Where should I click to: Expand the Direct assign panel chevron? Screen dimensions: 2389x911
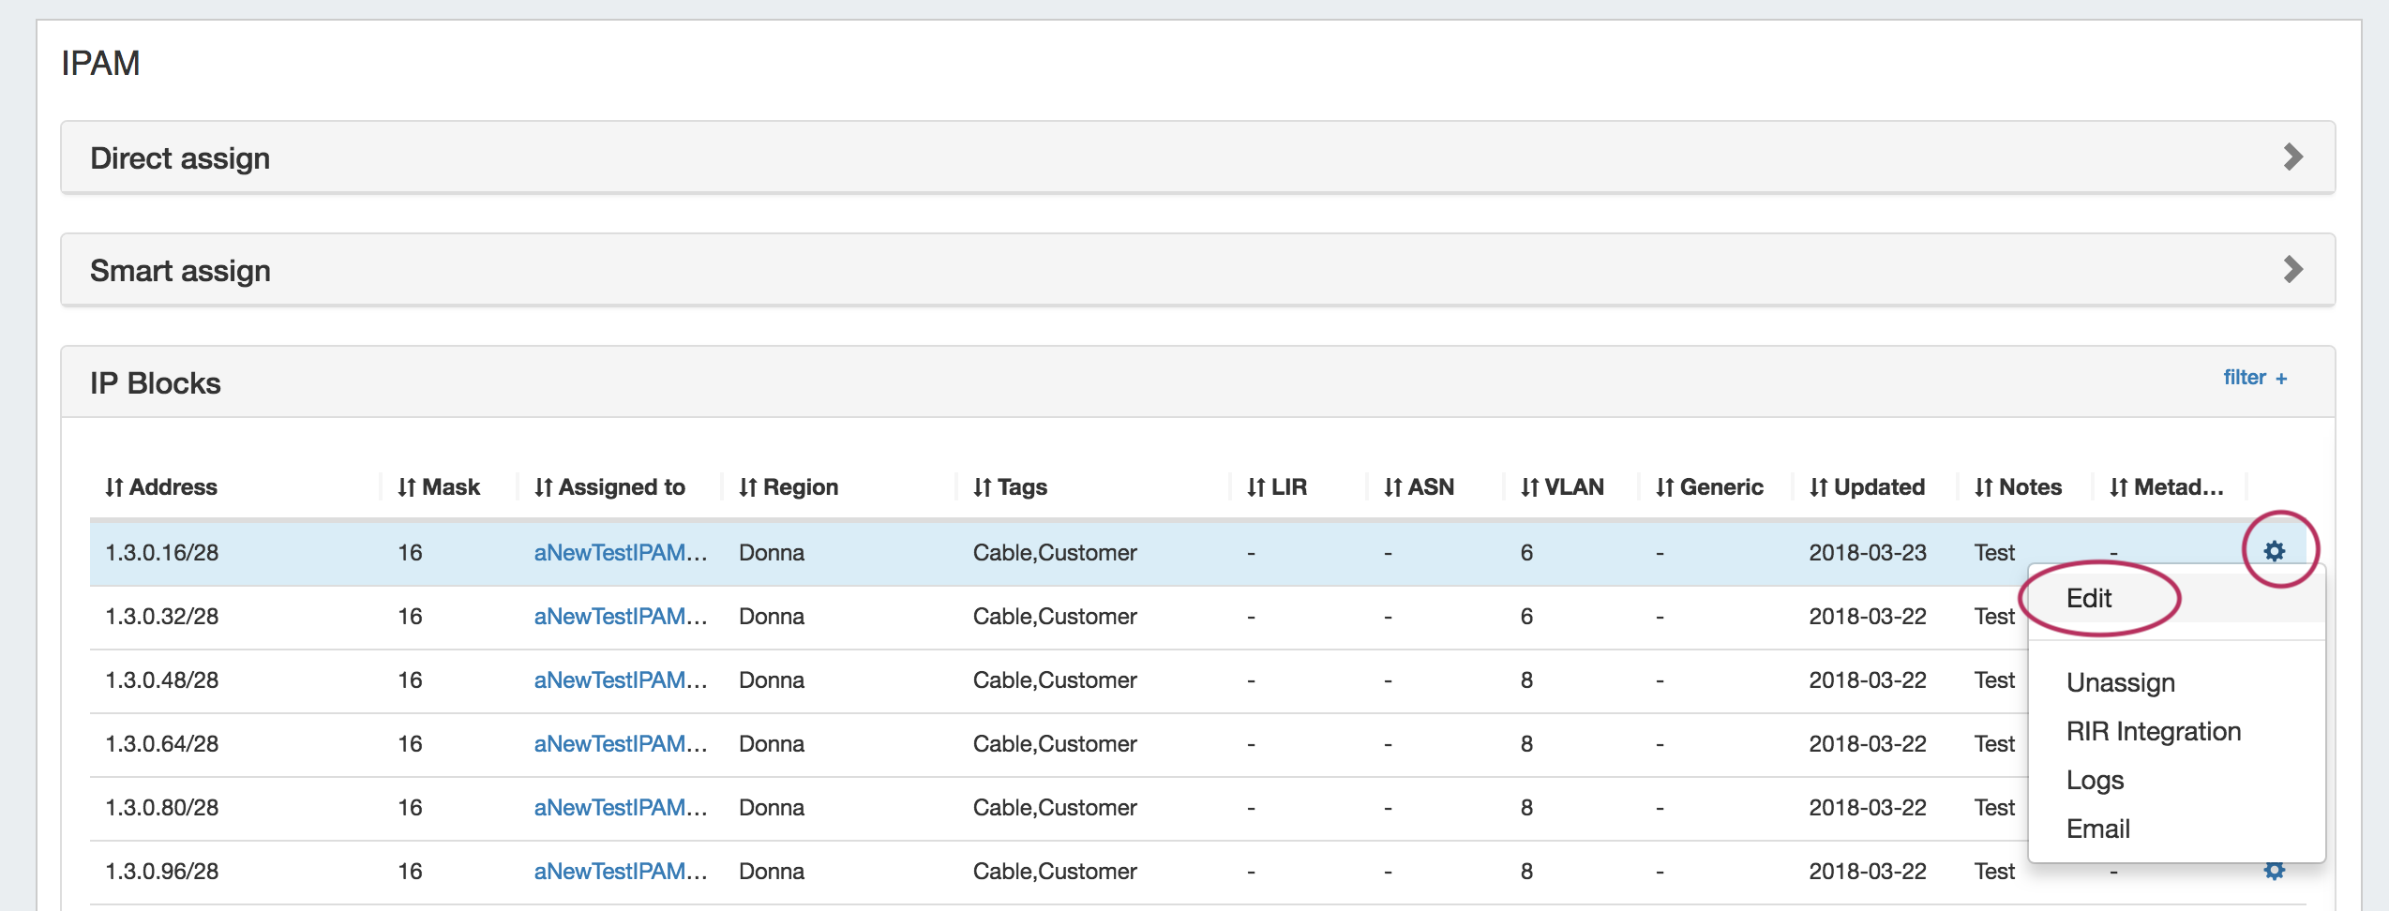pos(2292,157)
